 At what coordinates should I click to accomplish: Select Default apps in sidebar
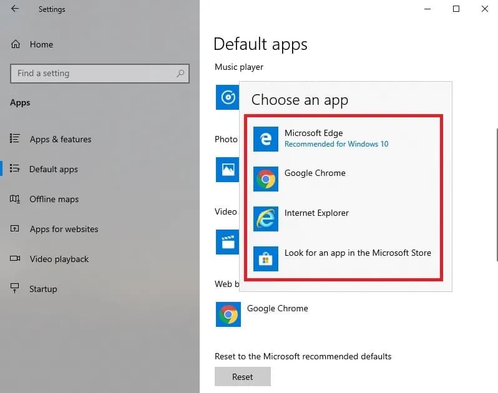[53, 170]
